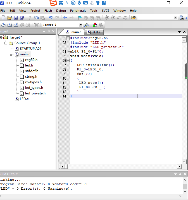Save all files with the stacked floppy icon
188x200 pixels.
pyautogui.click(x=22, y=18)
